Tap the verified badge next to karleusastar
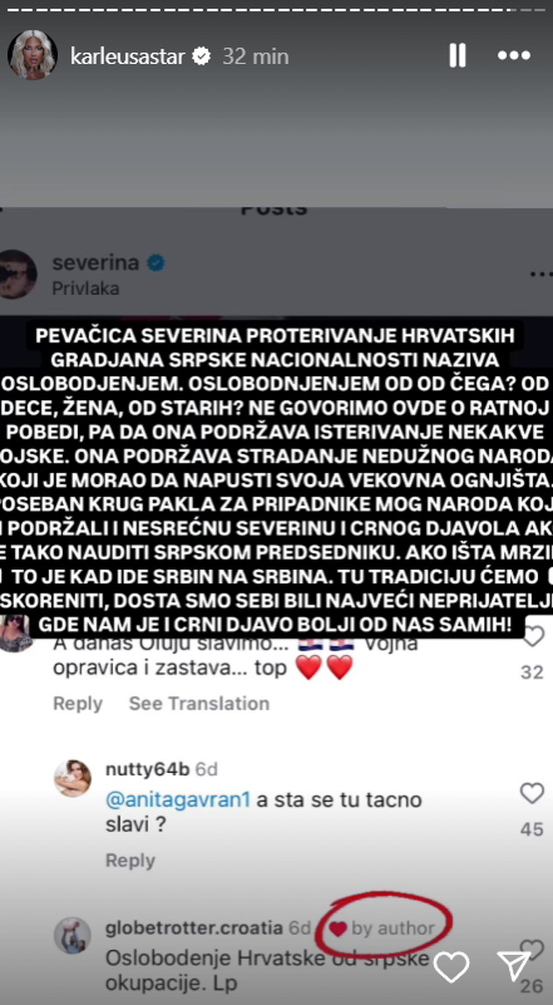 point(201,56)
